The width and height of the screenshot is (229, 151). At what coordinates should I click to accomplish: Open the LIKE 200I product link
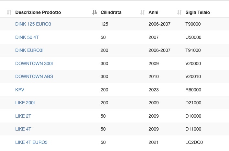tap(25, 103)
